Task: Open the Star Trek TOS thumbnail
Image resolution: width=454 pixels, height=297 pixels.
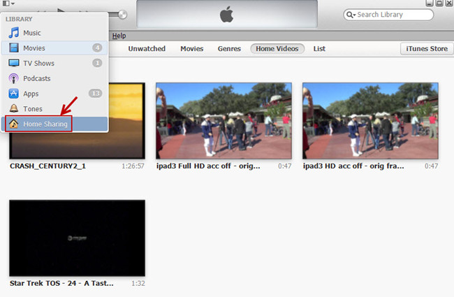Action: pyautogui.click(x=77, y=238)
